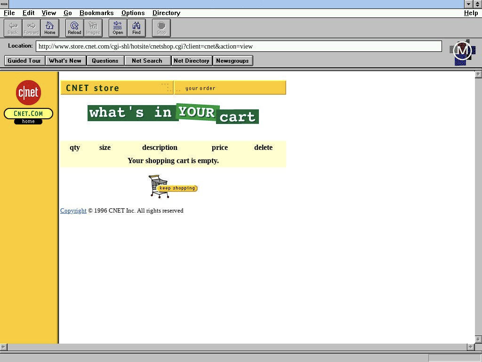Viewport: 482px width, 362px height.
Task: Click the Open location toolbar icon
Action: pos(118,28)
